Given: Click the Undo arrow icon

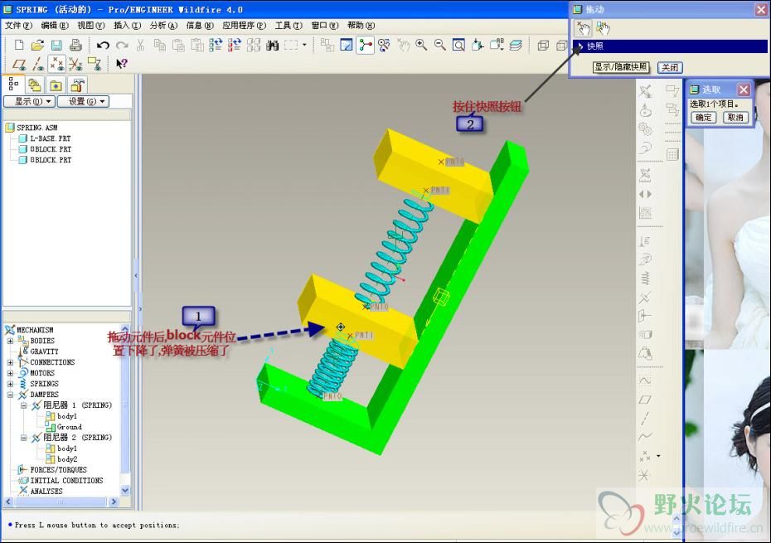Looking at the screenshot, I should click(x=103, y=45).
